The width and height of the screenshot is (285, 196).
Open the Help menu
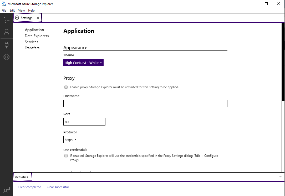click(x=32, y=10)
